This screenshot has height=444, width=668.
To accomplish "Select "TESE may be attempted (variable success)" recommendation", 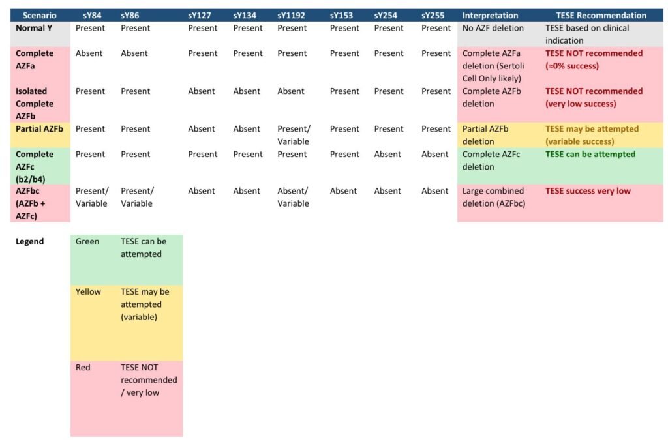I will click(x=592, y=135).
